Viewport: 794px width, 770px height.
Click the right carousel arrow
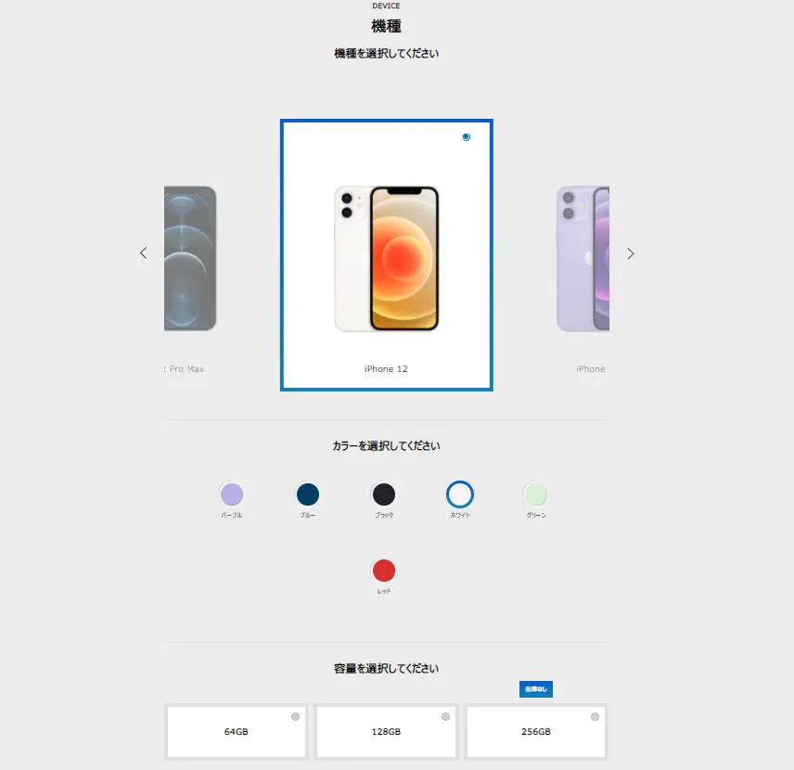631,253
